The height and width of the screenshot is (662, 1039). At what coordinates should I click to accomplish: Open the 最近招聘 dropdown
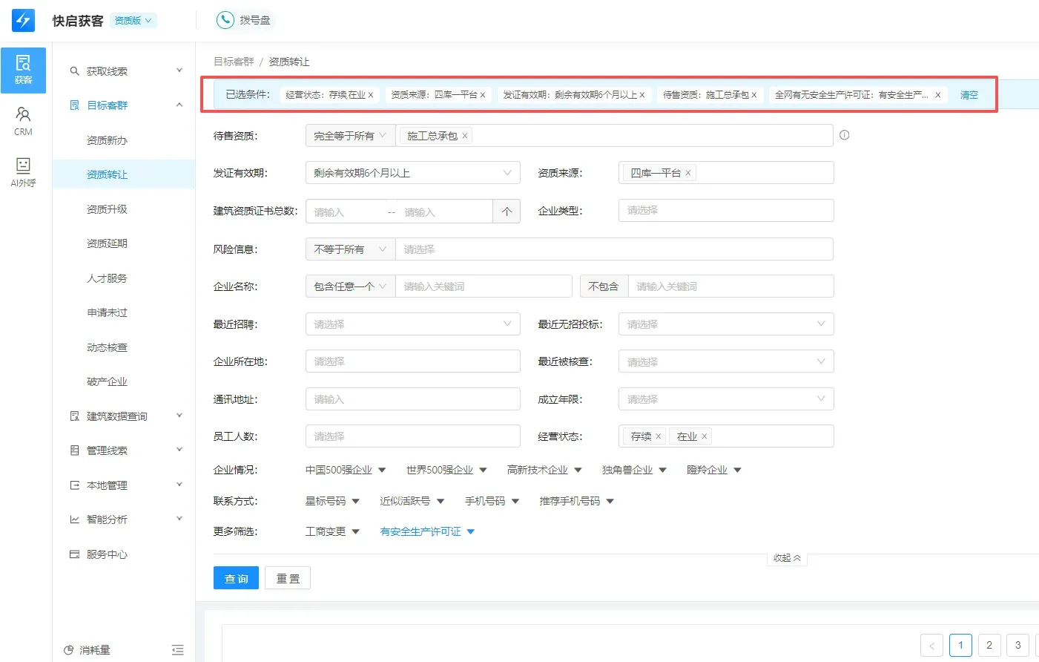pos(412,324)
